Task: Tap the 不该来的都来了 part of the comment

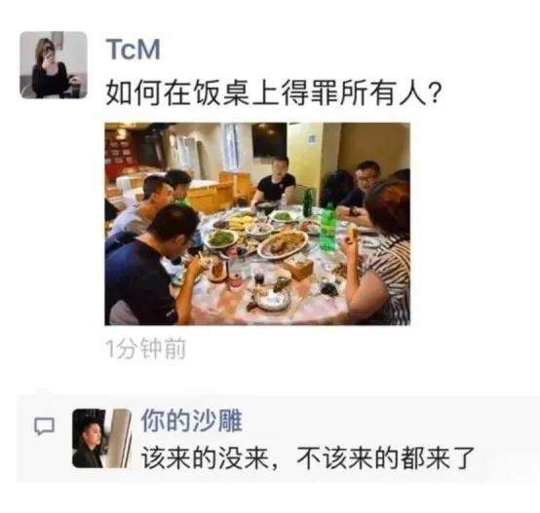Action: [x=386, y=458]
